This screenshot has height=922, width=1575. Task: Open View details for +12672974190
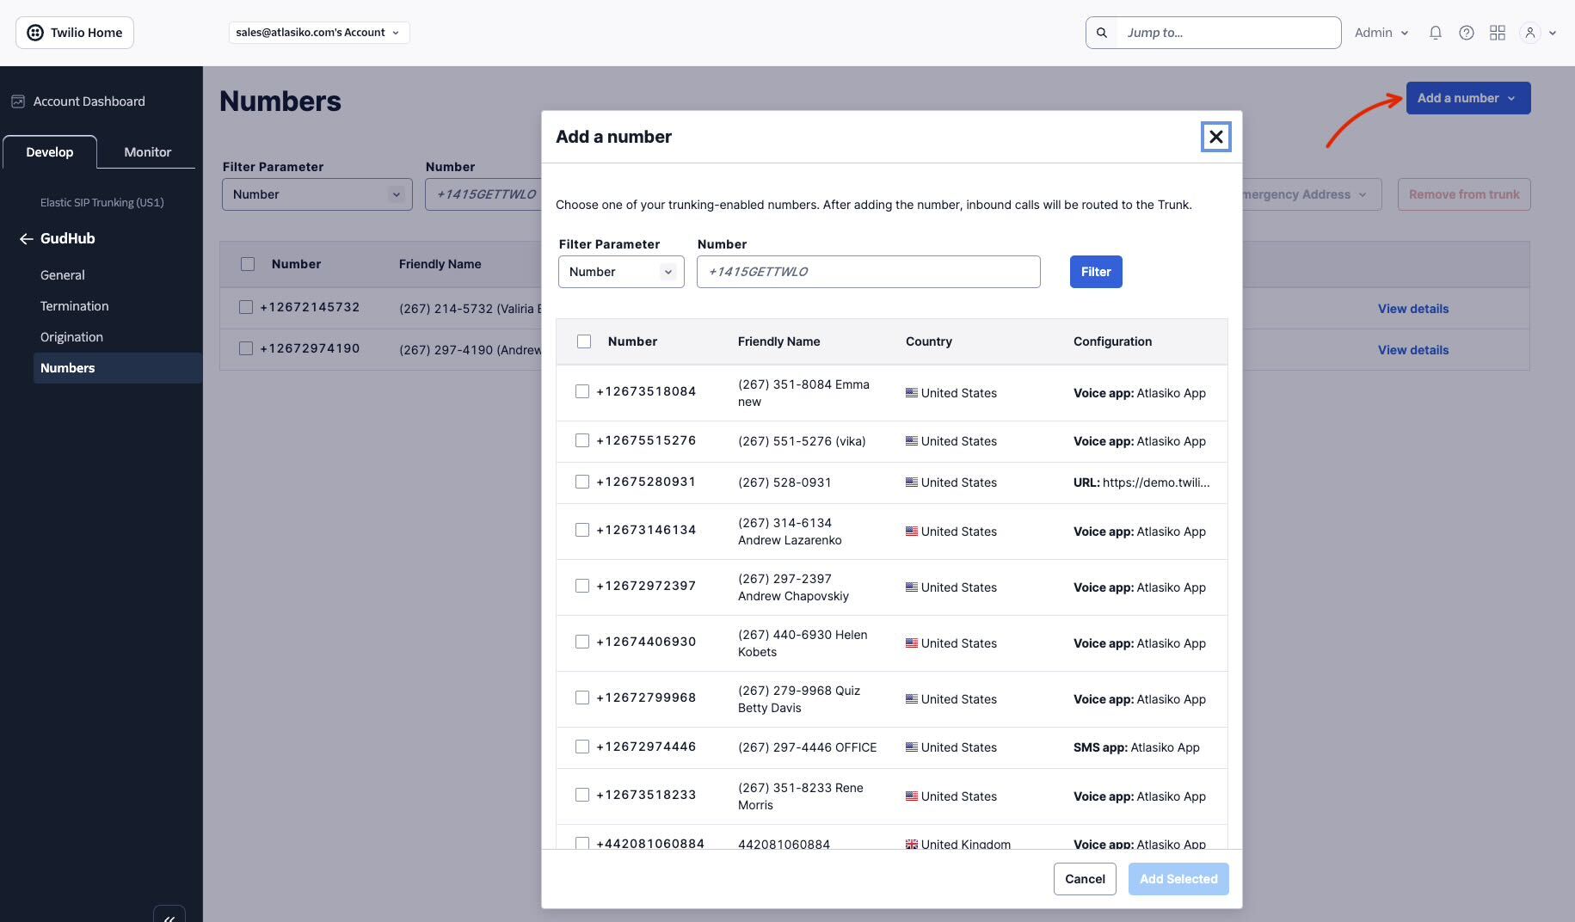point(1413,350)
